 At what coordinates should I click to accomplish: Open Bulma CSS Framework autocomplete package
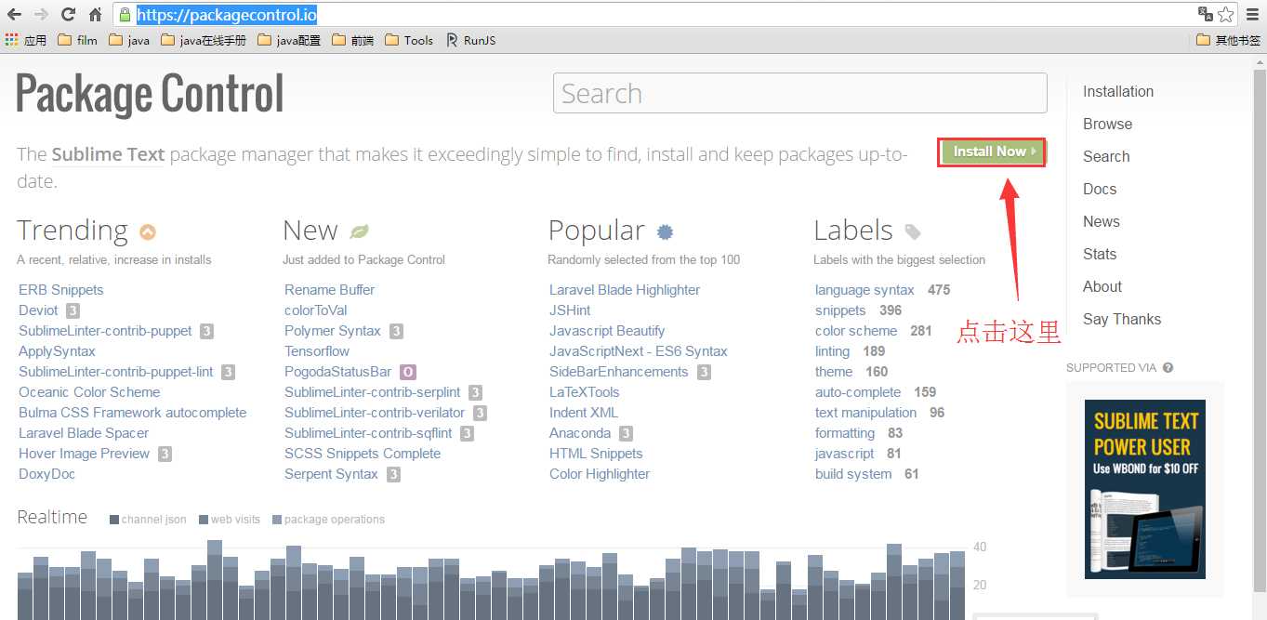[x=133, y=413]
